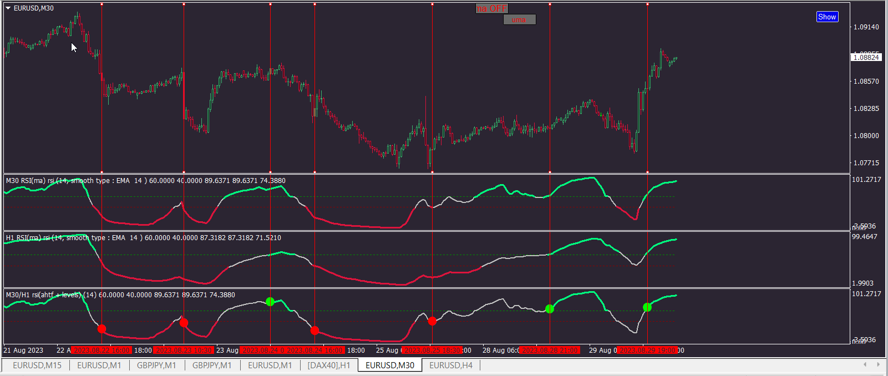The image size is (888, 376).
Task: Click the 1.08000 price axis value
Action: (x=866, y=135)
